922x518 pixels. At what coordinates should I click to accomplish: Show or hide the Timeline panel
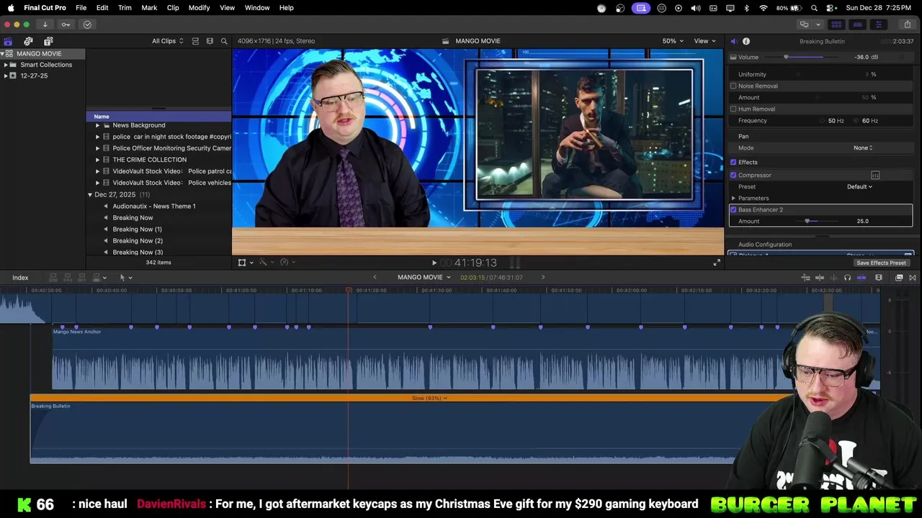(x=857, y=24)
